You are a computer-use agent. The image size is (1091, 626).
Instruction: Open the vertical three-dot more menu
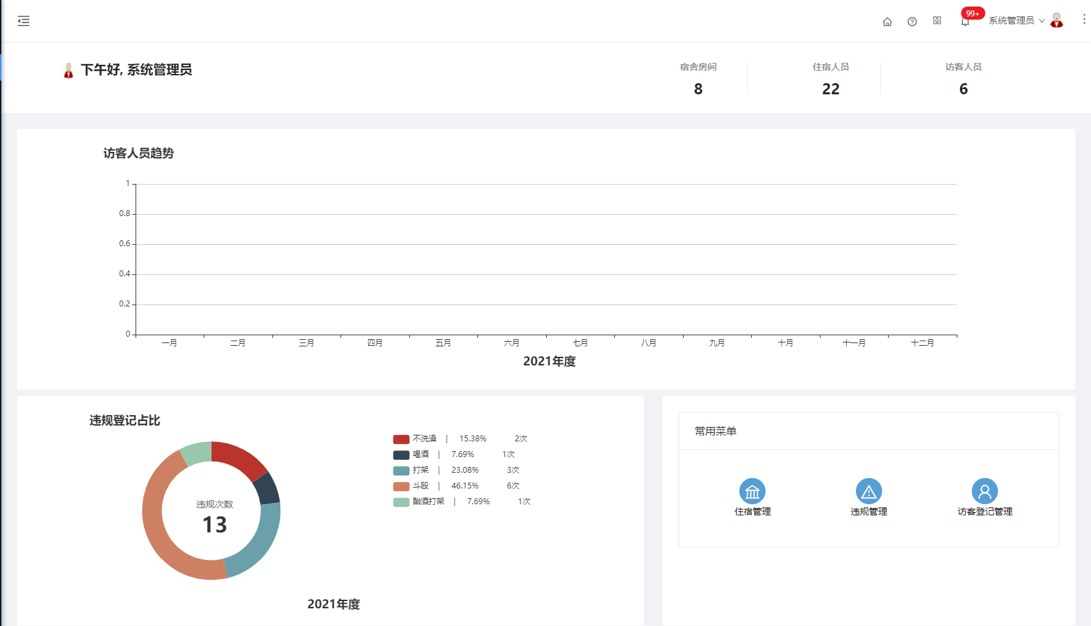click(1084, 20)
